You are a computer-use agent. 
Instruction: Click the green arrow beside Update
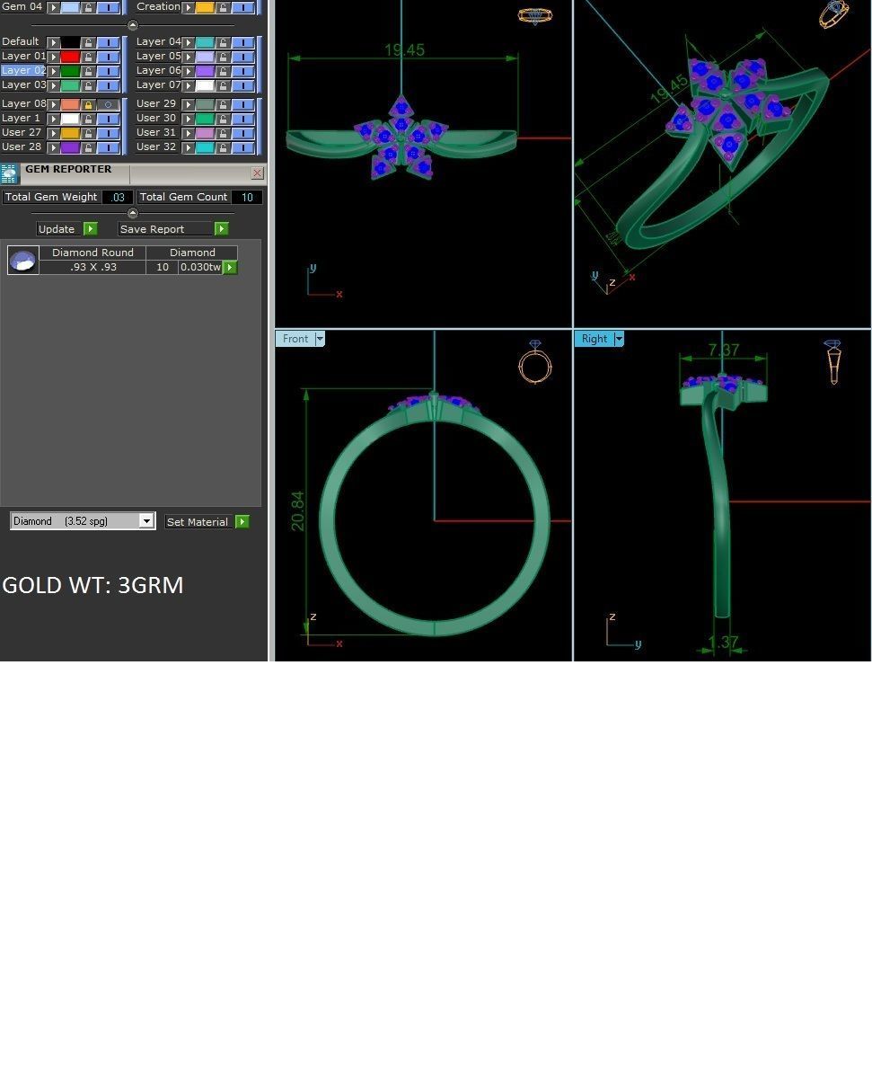pyautogui.click(x=91, y=229)
